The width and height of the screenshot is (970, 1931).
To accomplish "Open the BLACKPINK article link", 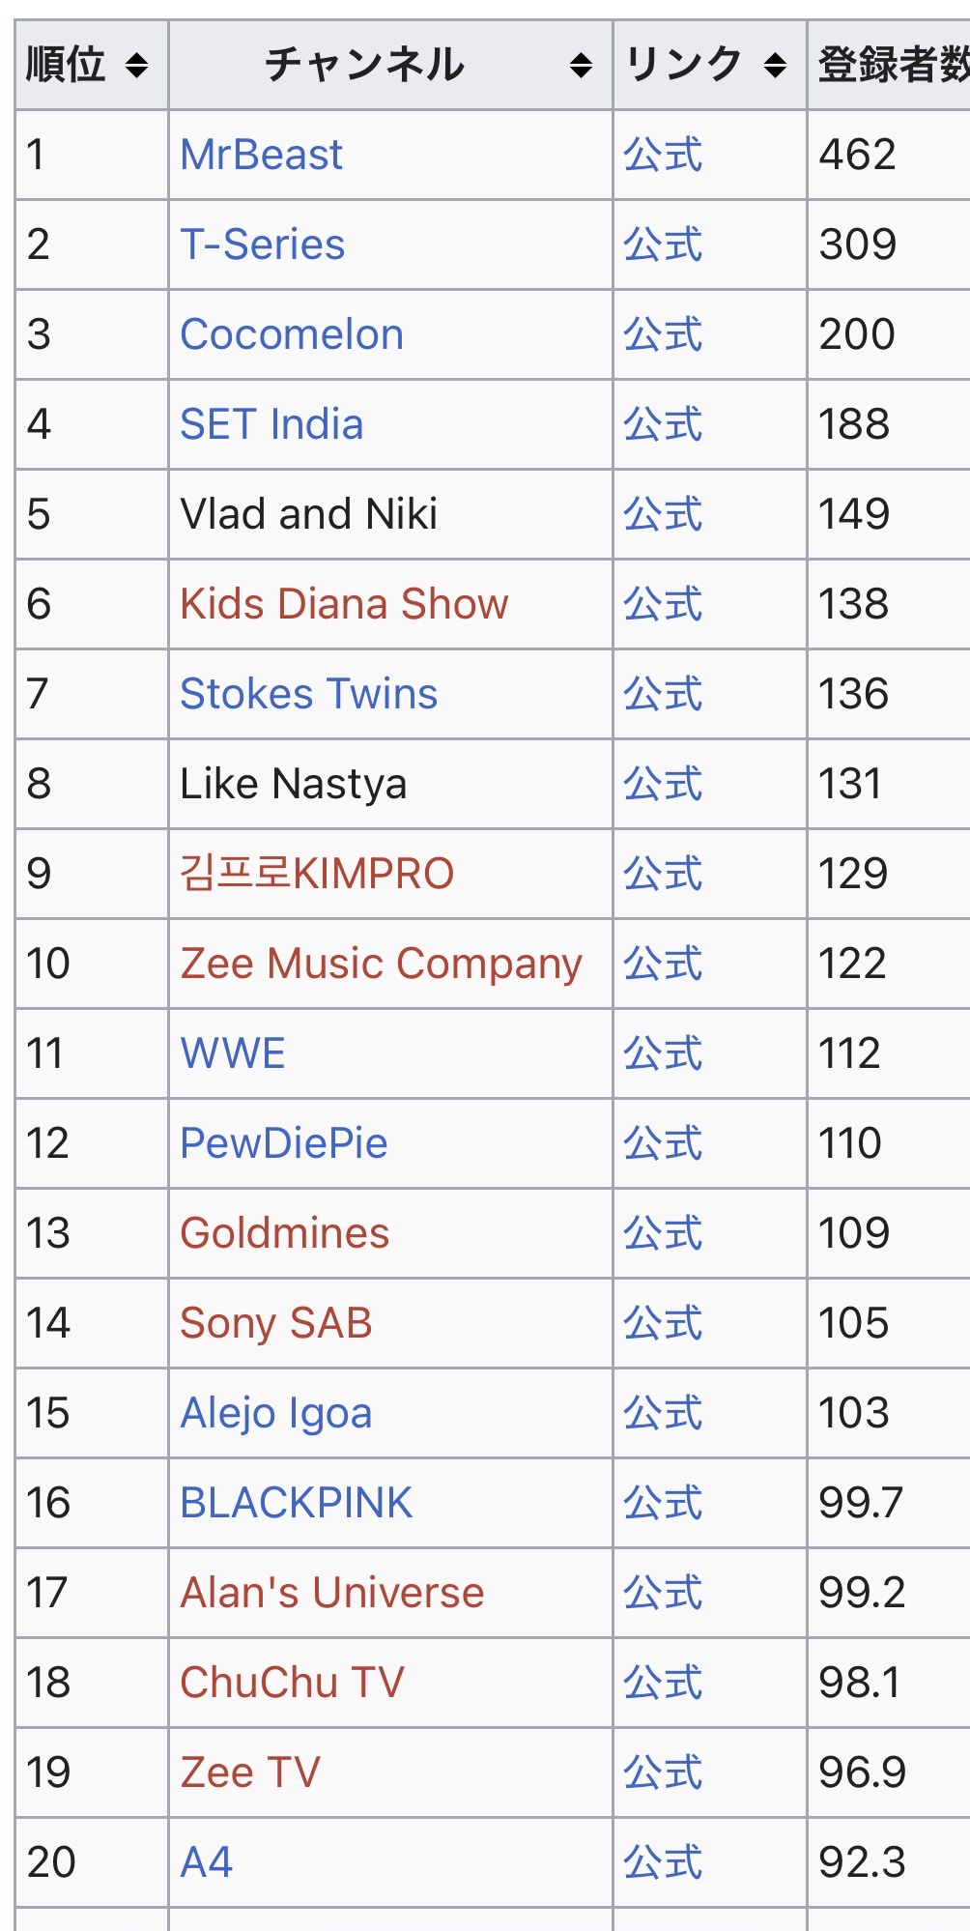I will (296, 1503).
